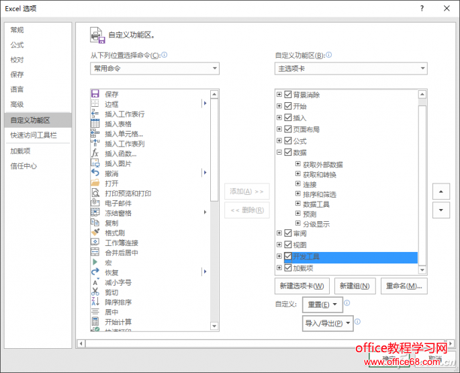This screenshot has height=373, width=460.
Task: Select the 插入工作表列 icon
Action: (x=95, y=143)
